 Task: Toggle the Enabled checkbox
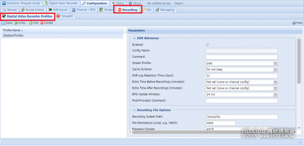208,44
